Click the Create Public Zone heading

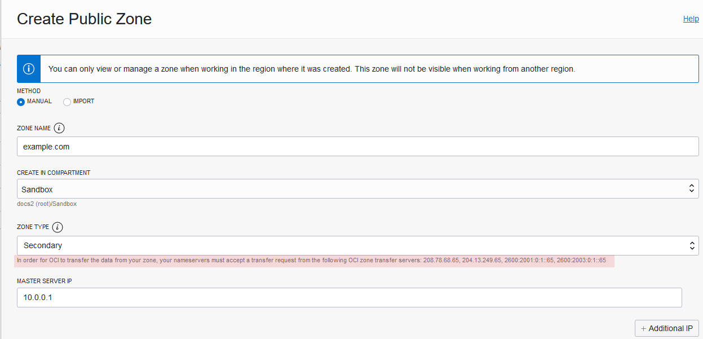(x=84, y=19)
